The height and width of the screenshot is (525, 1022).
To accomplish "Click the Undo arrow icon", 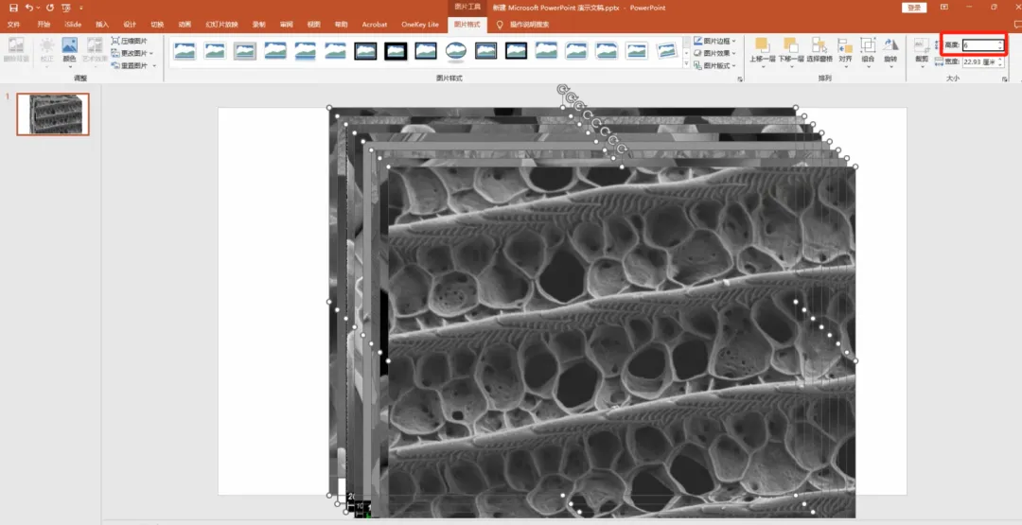I will click(28, 8).
